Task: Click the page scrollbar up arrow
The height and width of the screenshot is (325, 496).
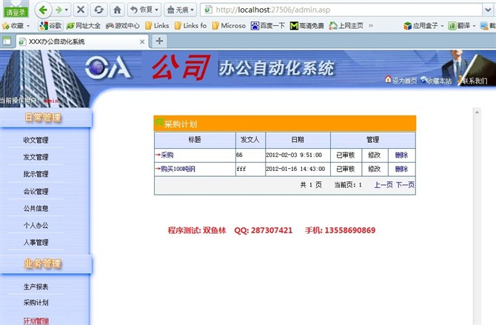Action: (x=477, y=112)
